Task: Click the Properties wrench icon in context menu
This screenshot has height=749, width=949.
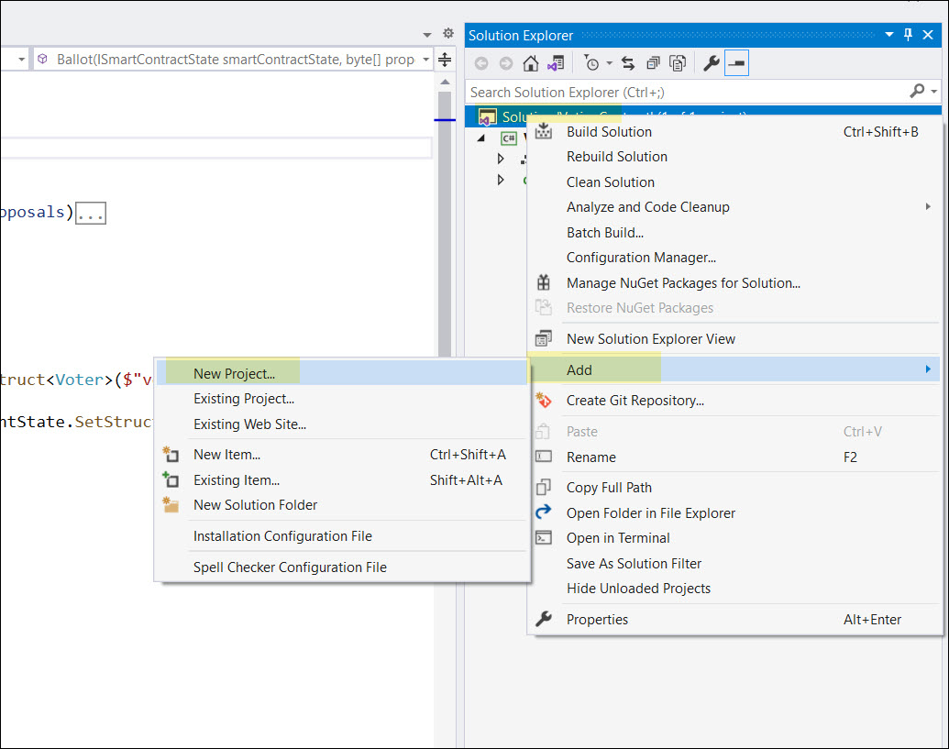Action: point(544,619)
